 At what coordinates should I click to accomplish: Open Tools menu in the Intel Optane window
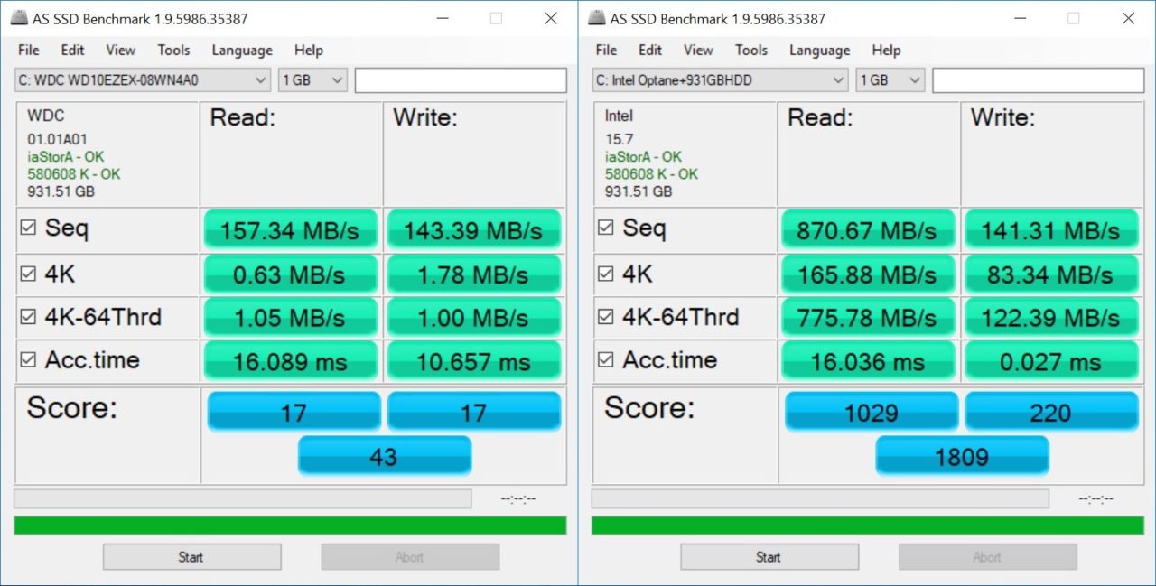(x=751, y=51)
